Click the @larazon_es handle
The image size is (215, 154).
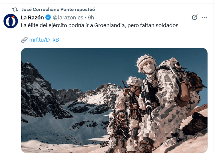[68, 18]
